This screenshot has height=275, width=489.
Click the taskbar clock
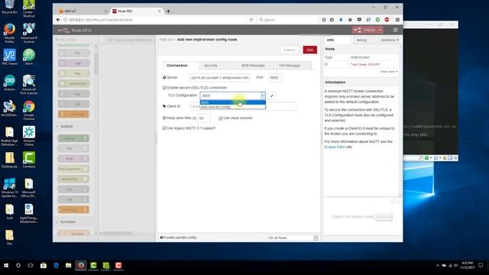click(467, 265)
